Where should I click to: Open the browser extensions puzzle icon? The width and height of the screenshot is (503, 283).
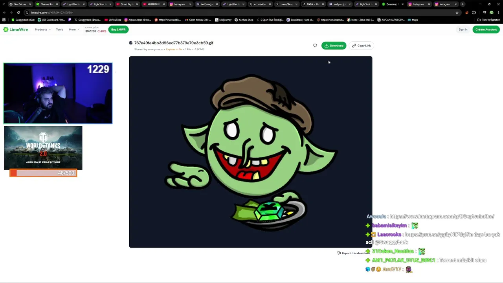pyautogui.click(x=474, y=13)
